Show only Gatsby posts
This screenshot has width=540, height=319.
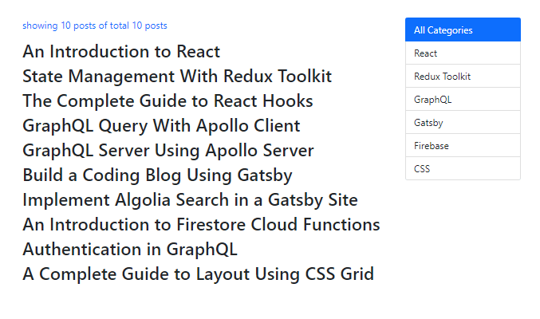pos(463,123)
